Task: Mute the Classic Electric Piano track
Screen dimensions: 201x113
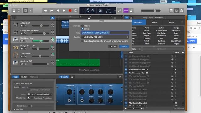Action: click(x=22, y=34)
